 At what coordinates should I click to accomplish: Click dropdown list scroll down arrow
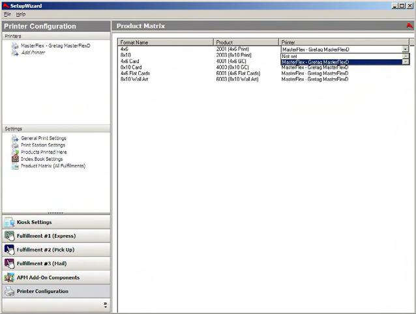(406, 62)
